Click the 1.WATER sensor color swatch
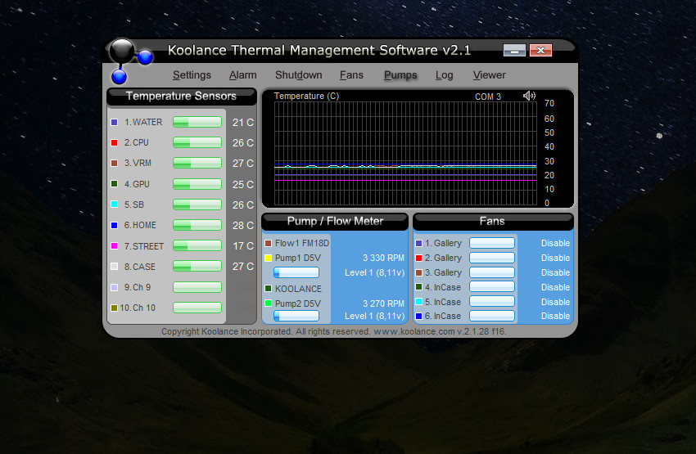 [x=114, y=122]
